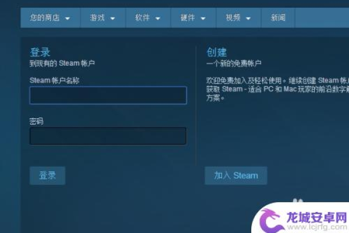
Task: Click the 登录 sign-in button
Action: point(48,175)
